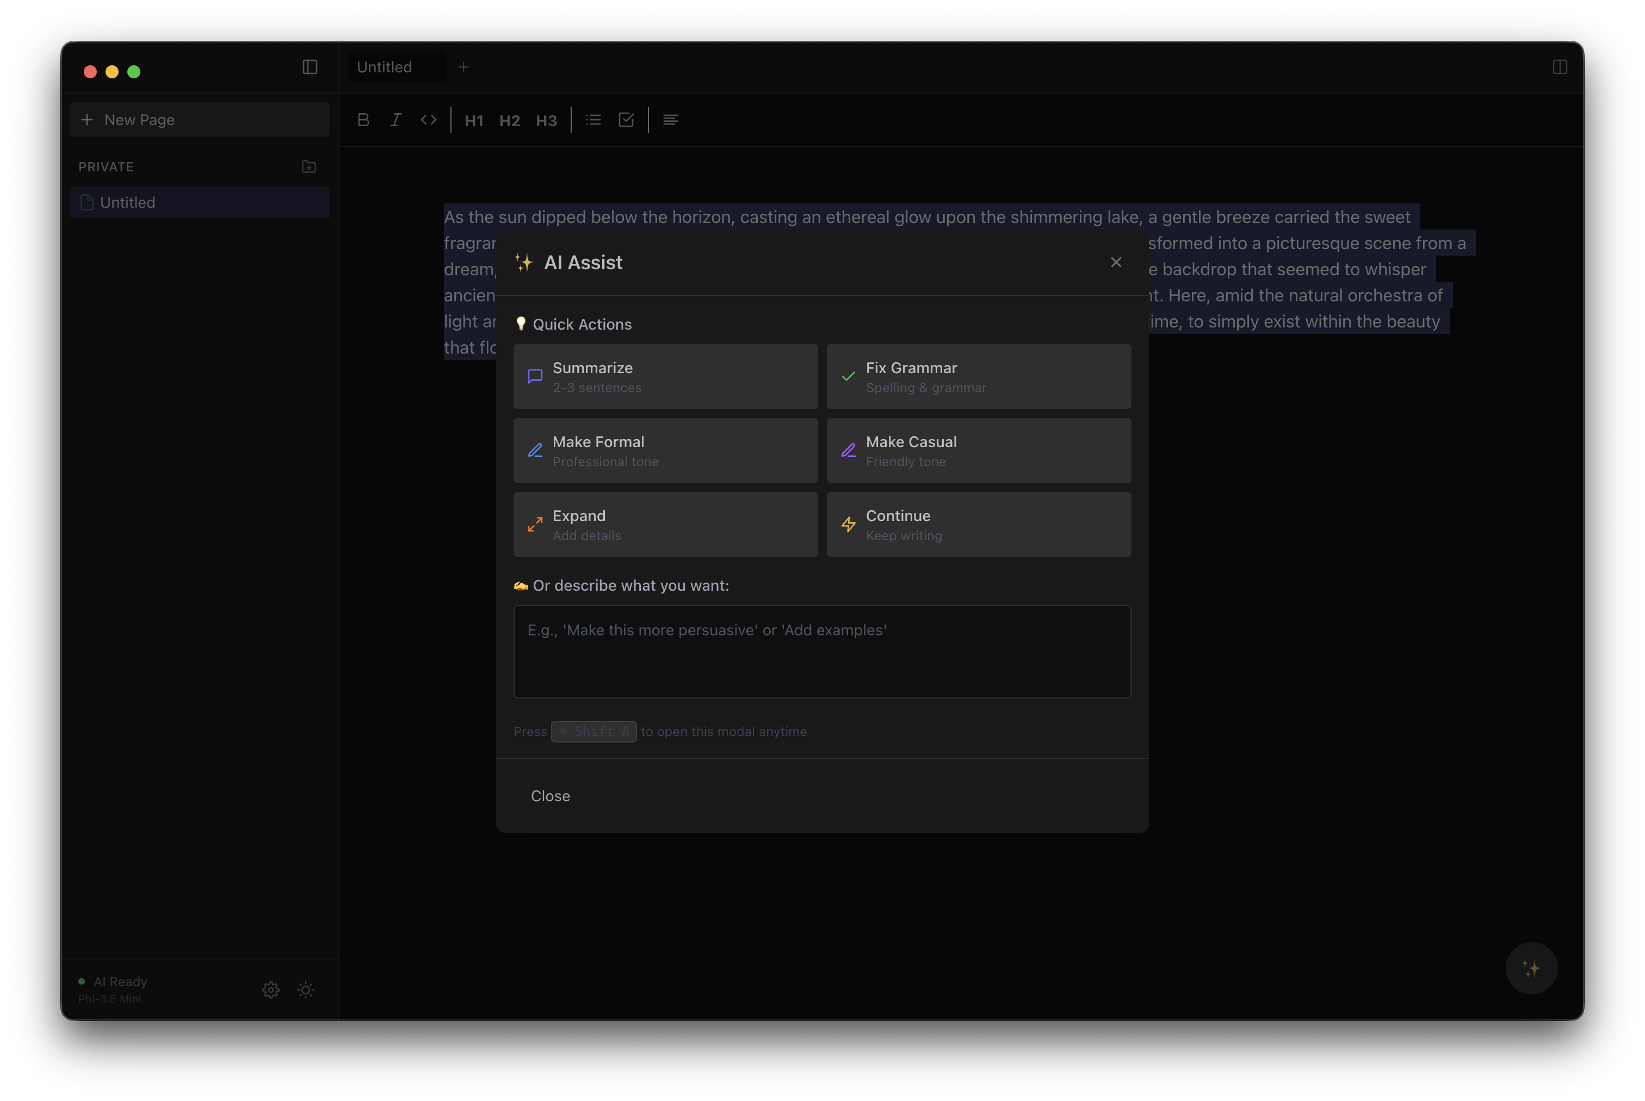Toggle bold formatting in toolbar
This screenshot has height=1101, width=1645.
point(363,120)
